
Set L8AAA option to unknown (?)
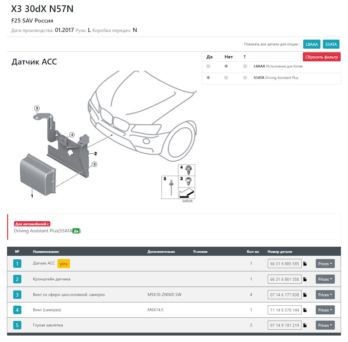tap(245, 66)
